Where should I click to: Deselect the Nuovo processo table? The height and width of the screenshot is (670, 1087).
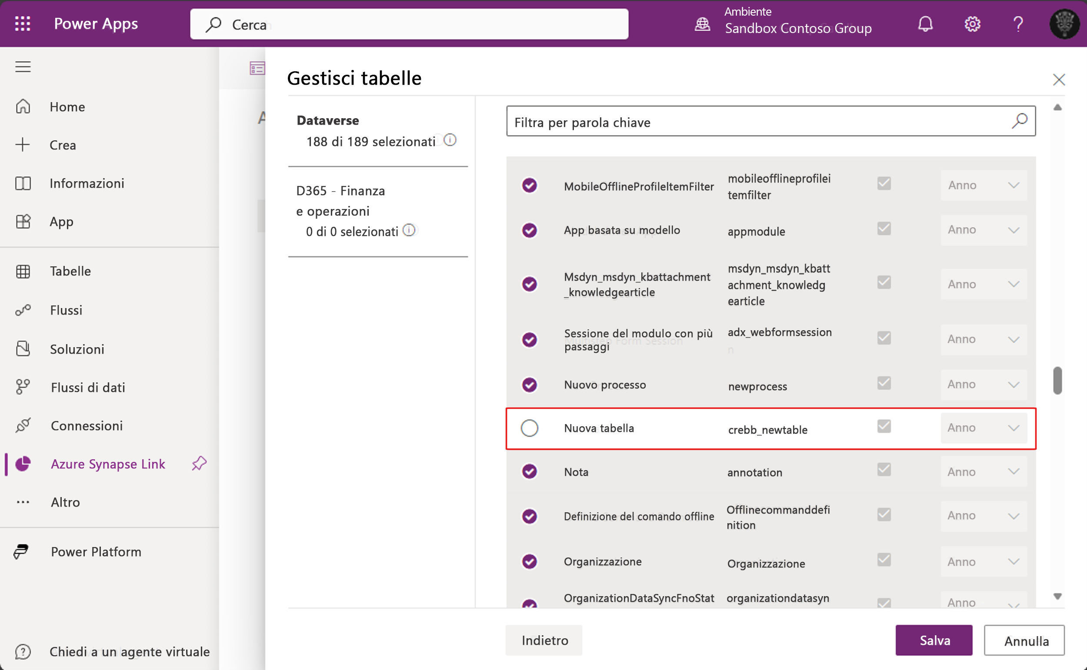click(529, 384)
